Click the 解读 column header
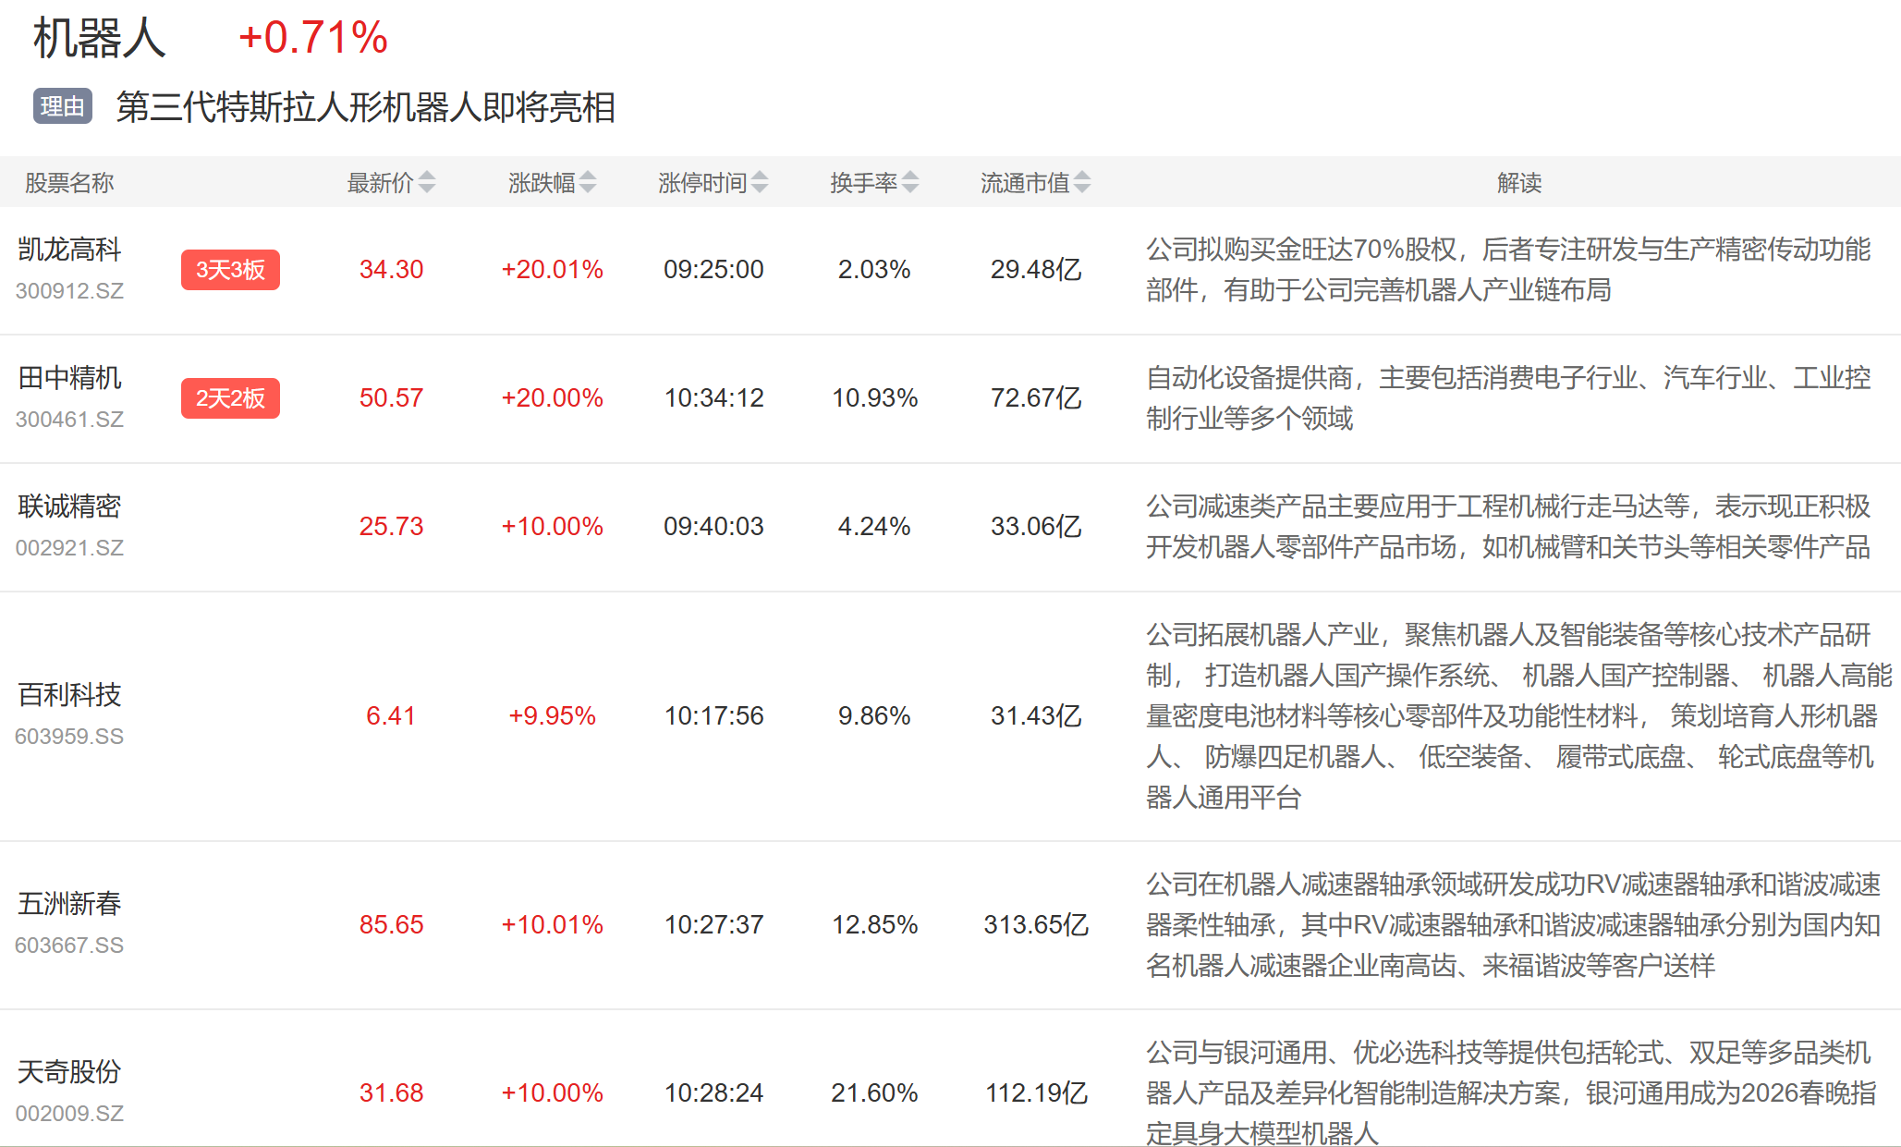 coord(1518,183)
